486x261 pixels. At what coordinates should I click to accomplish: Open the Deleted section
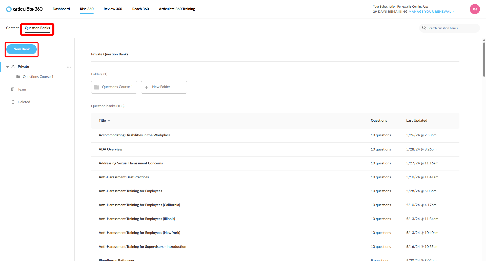click(24, 102)
